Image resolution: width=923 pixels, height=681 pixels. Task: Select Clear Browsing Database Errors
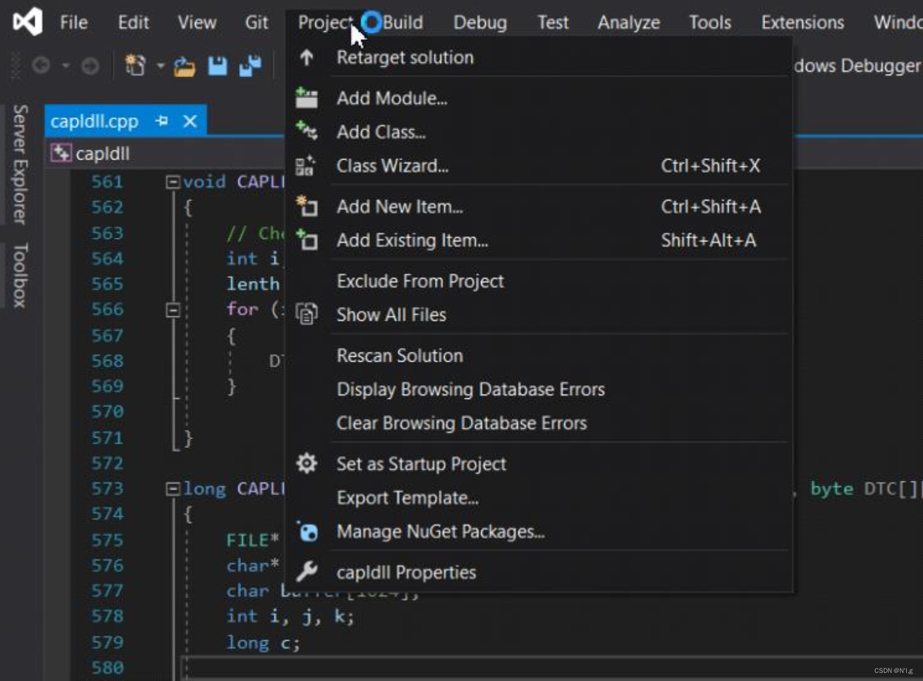(539, 423)
